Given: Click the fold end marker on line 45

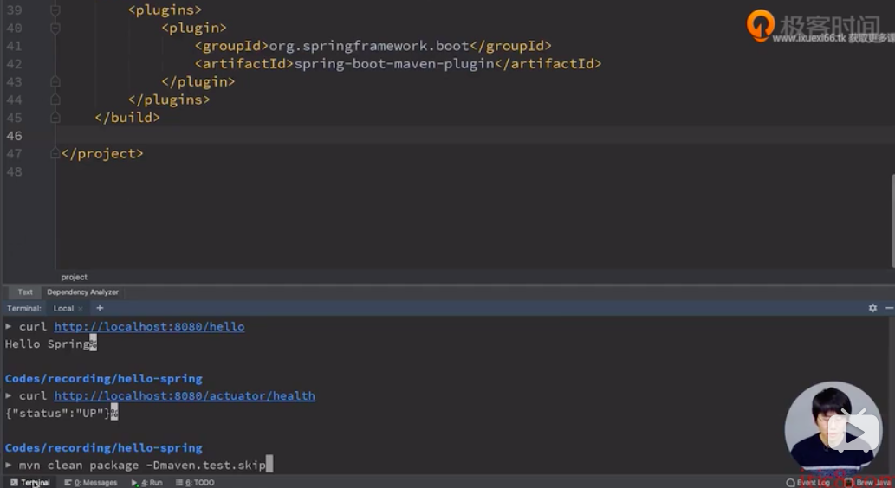Looking at the screenshot, I should tap(55, 118).
